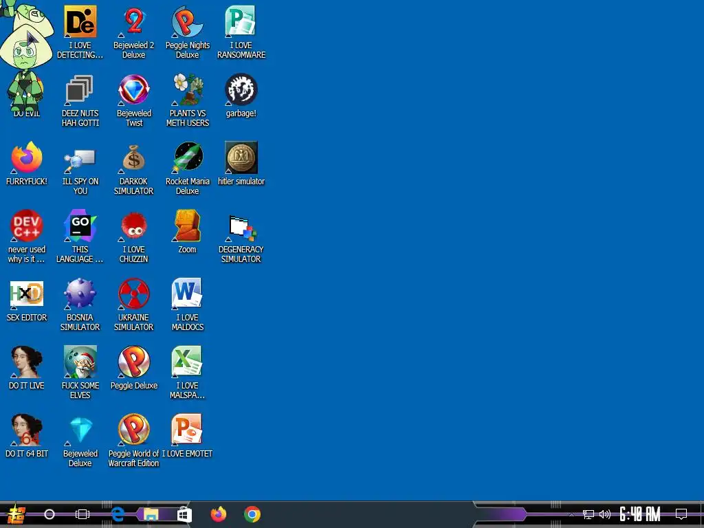The height and width of the screenshot is (528, 704).
Task: Open Task View from the taskbar
Action: click(x=82, y=514)
